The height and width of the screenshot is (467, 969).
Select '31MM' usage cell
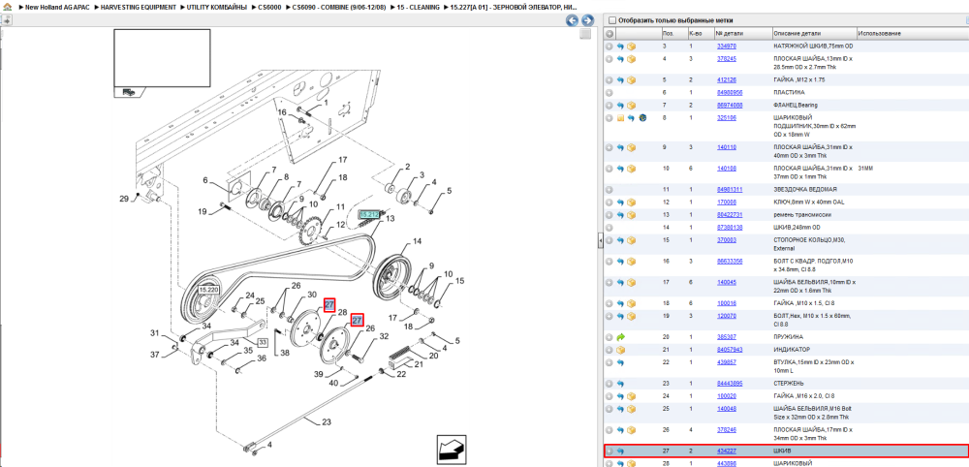tap(864, 169)
